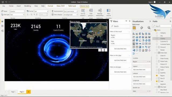Open the Table tools ribbon tab
172x97 pixels.
point(72,6)
